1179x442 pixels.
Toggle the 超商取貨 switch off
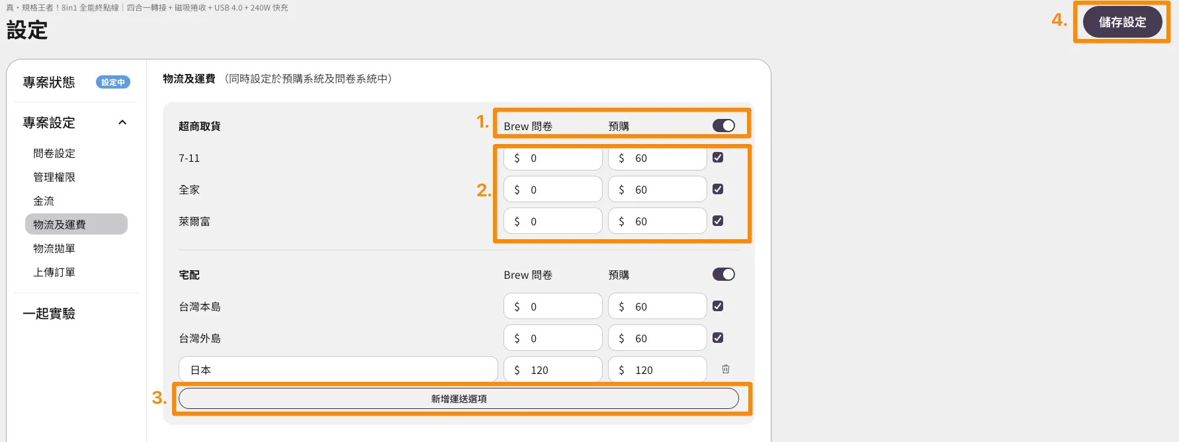[x=723, y=126]
